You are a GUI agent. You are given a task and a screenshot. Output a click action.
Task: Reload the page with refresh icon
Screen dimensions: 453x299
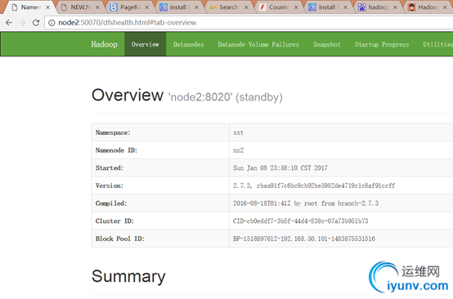pos(36,23)
